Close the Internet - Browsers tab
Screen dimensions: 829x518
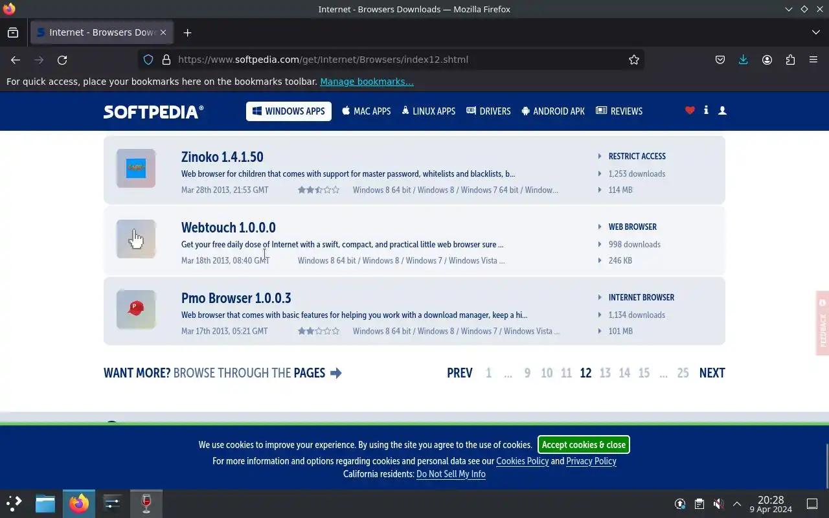pos(163,32)
